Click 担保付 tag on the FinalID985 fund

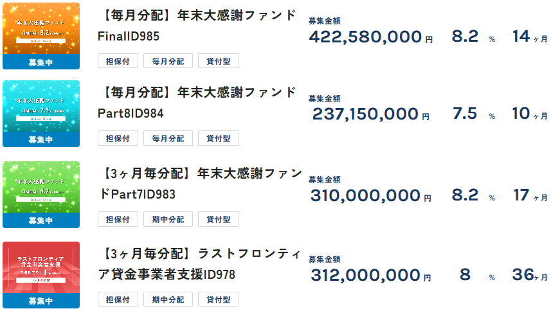pyautogui.click(x=118, y=62)
